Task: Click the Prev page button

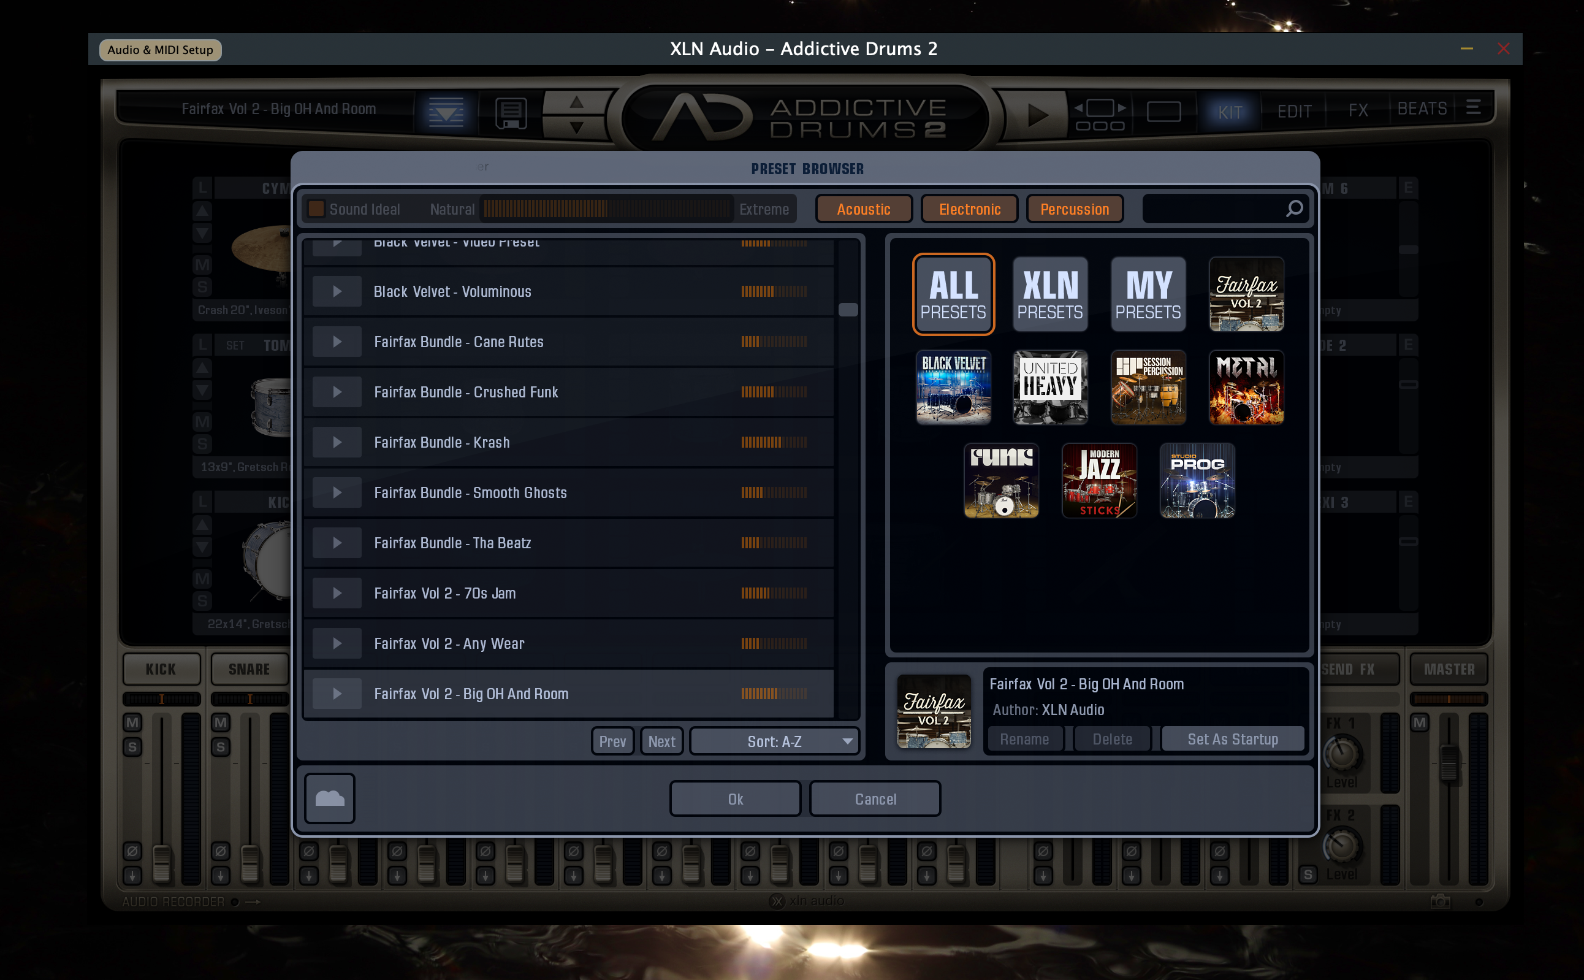Action: point(612,741)
